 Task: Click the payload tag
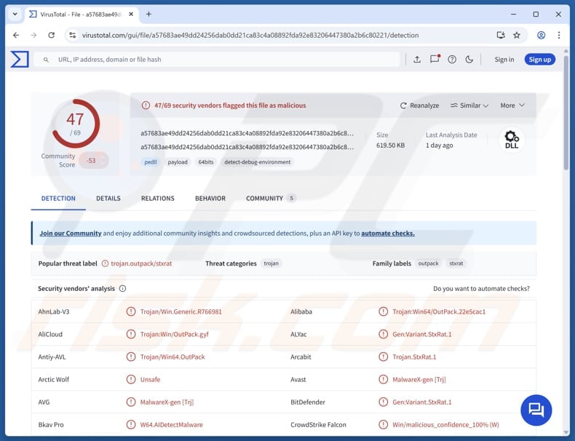pos(178,162)
